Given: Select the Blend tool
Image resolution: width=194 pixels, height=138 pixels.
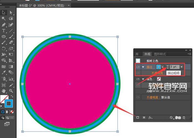Looking at the screenshot, I should tap(11, 72).
